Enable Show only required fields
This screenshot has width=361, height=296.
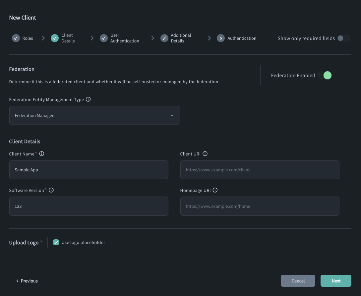click(x=344, y=38)
